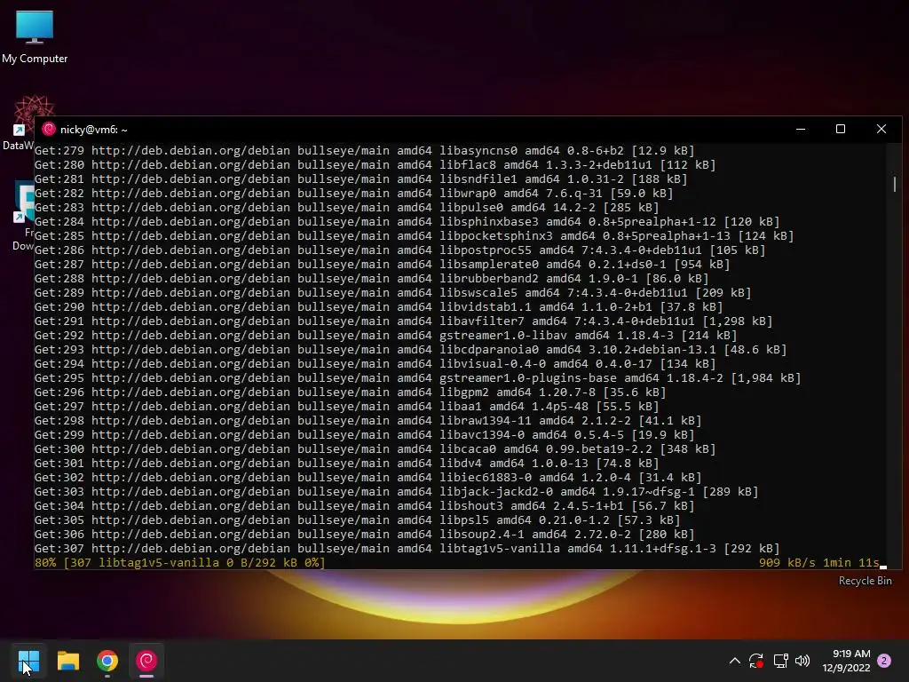
Task: Click the Get:305 libpsl5 line
Action: 357,520
